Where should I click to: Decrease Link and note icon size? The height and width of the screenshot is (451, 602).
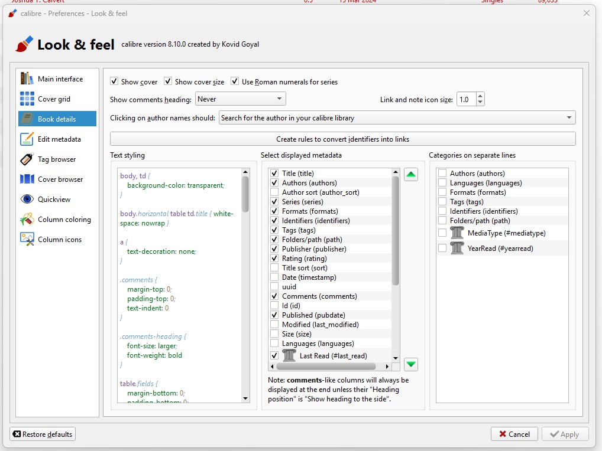(x=480, y=102)
